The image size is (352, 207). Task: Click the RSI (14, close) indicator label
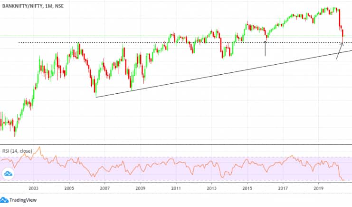17,151
